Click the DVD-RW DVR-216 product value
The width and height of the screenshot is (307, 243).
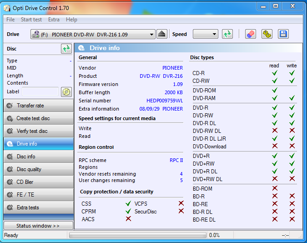[x=161, y=76]
